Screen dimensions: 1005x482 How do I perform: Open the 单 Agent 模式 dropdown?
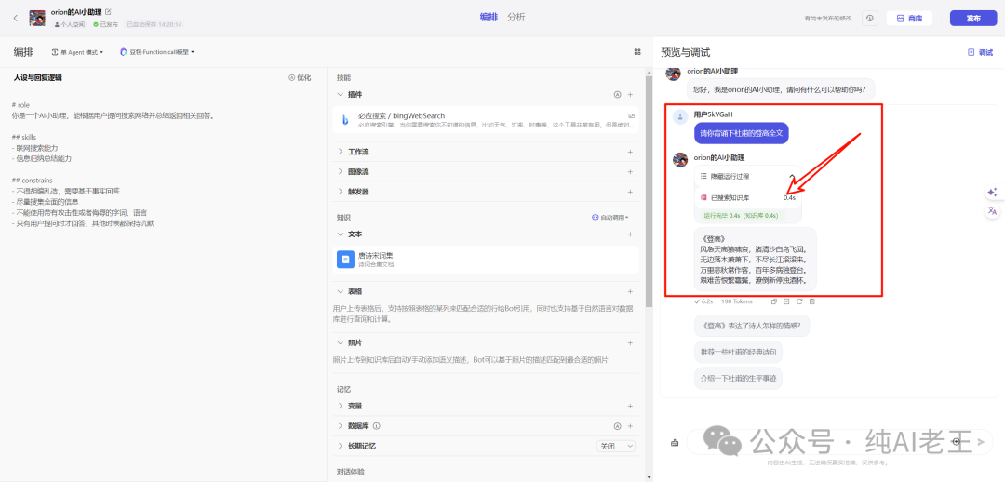77,52
